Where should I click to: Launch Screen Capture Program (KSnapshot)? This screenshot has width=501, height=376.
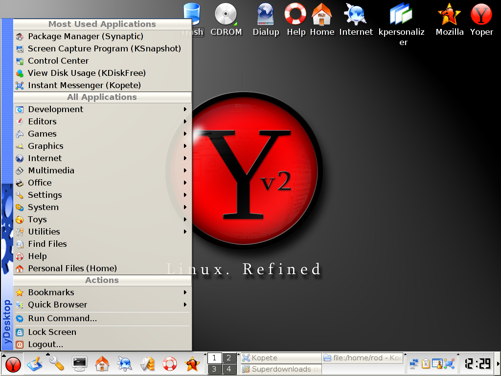(102, 48)
